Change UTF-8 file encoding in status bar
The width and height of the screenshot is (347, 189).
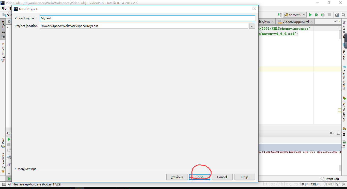pyautogui.click(x=328, y=184)
